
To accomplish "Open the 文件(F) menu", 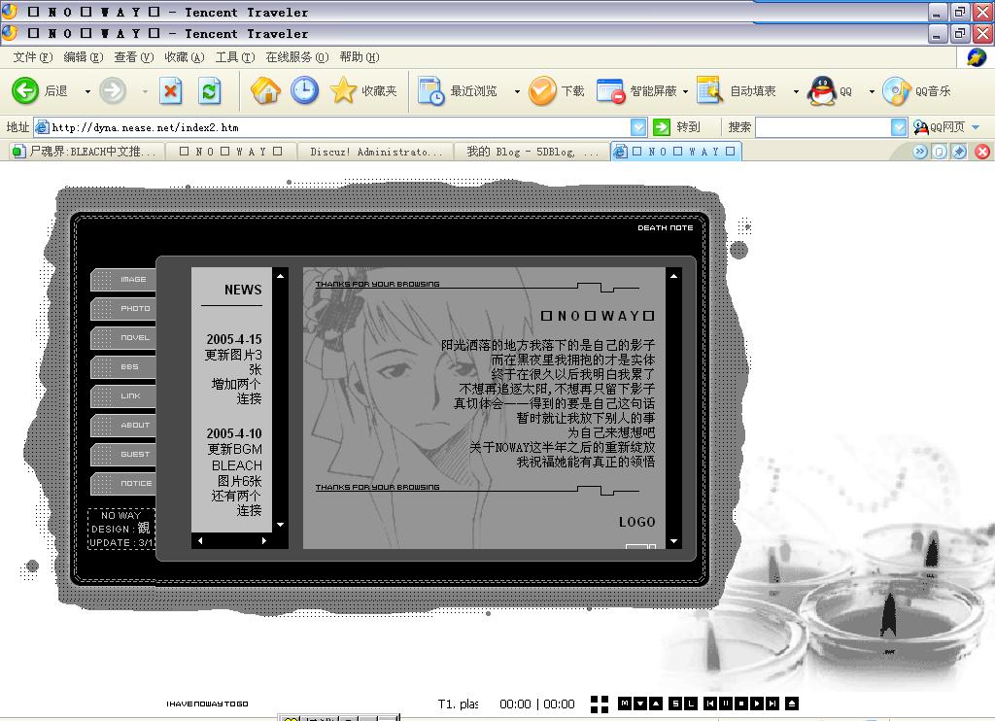I will [33, 57].
